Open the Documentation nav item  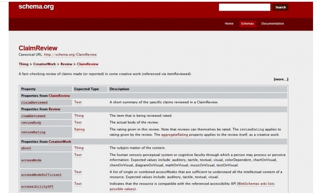pos(273,23)
